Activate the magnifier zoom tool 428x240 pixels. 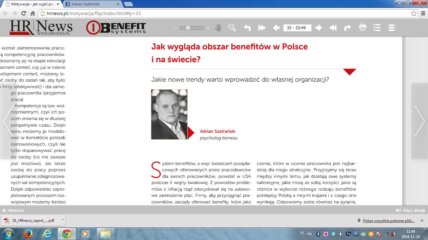[232, 28]
